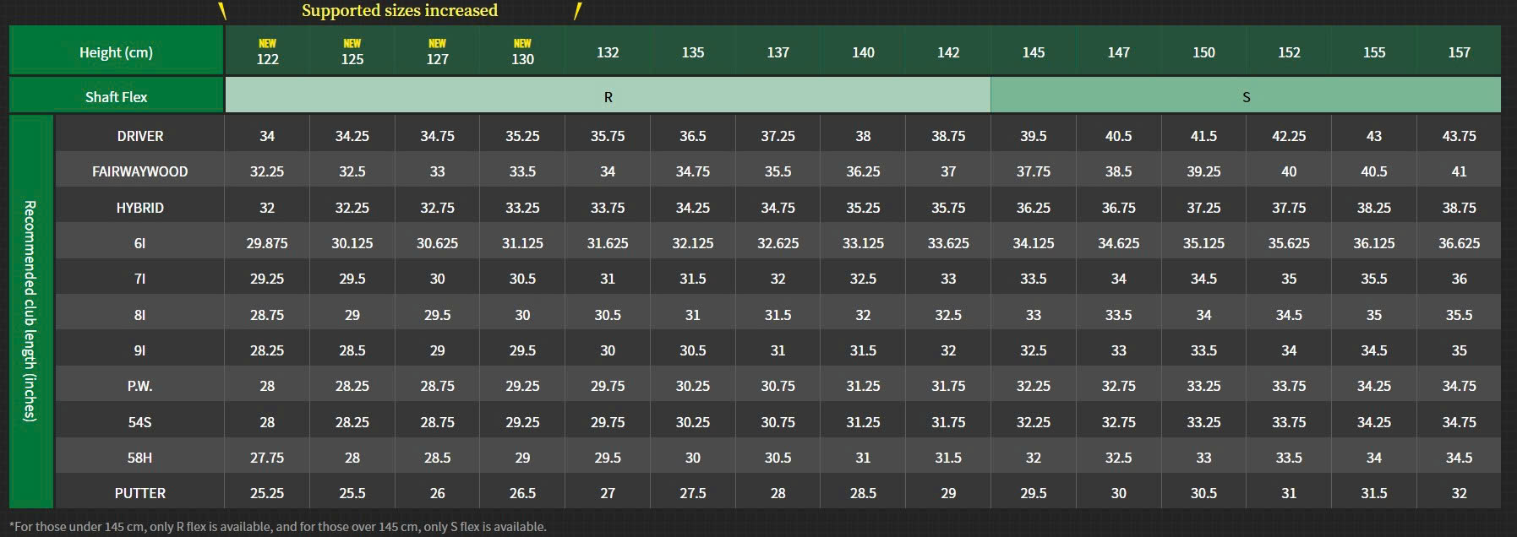The height and width of the screenshot is (537, 1517).
Task: Click the P.W. row label
Action: [x=139, y=386]
